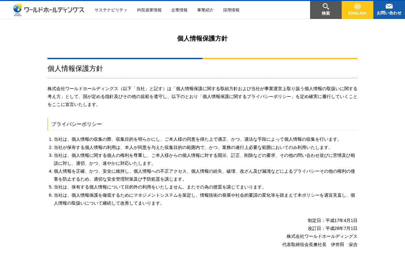Image resolution: width=405 pixels, height=253 pixels.
Task: Open the 事業紹介 menu
Action: click(205, 10)
